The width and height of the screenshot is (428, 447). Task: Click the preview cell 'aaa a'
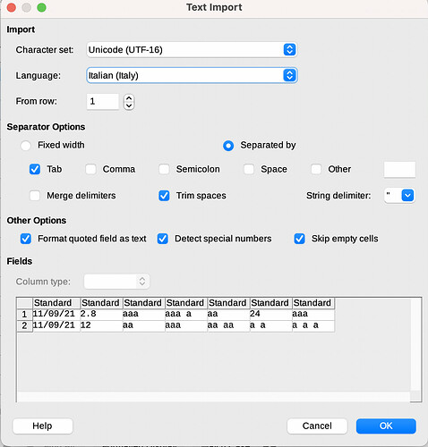click(x=186, y=314)
